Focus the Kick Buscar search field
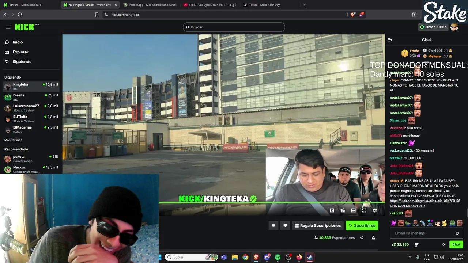 pyautogui.click(x=234, y=27)
